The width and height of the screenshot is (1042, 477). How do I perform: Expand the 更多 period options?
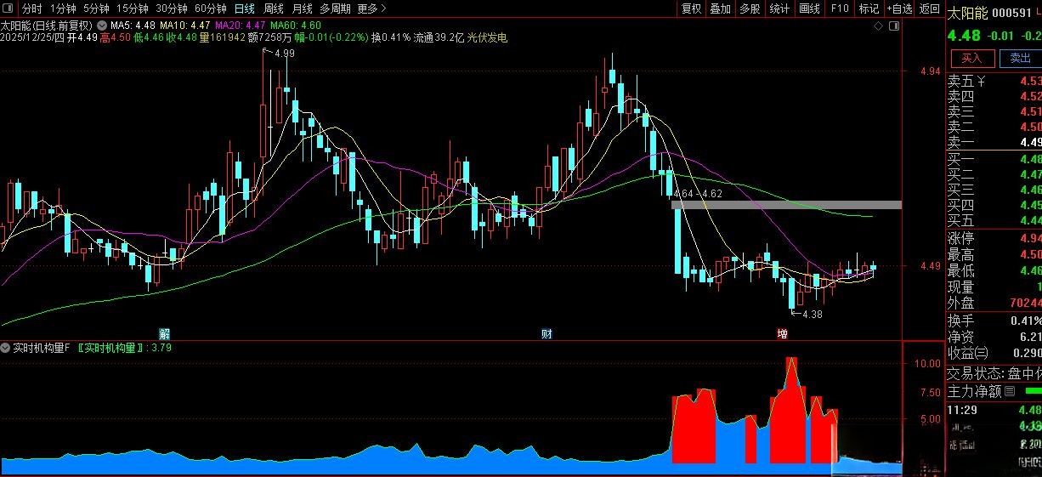371,9
